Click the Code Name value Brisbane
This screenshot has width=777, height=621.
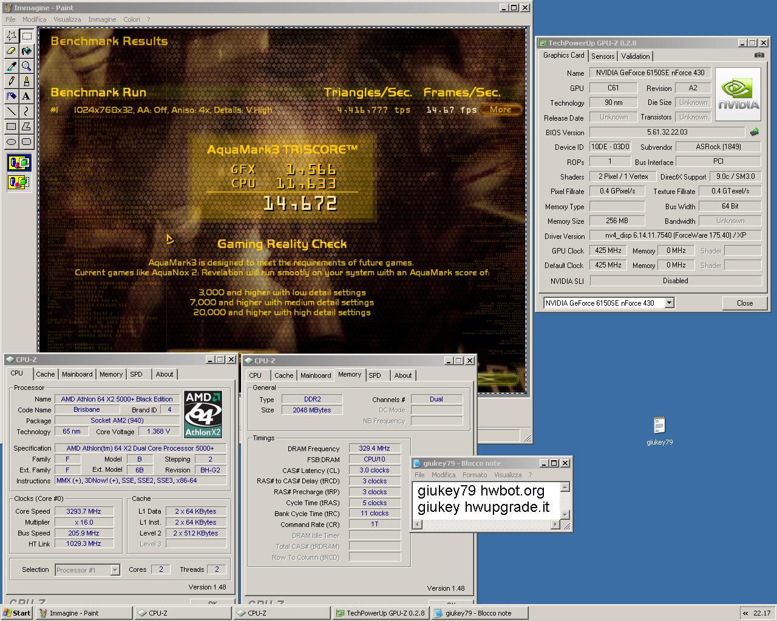[x=87, y=409]
